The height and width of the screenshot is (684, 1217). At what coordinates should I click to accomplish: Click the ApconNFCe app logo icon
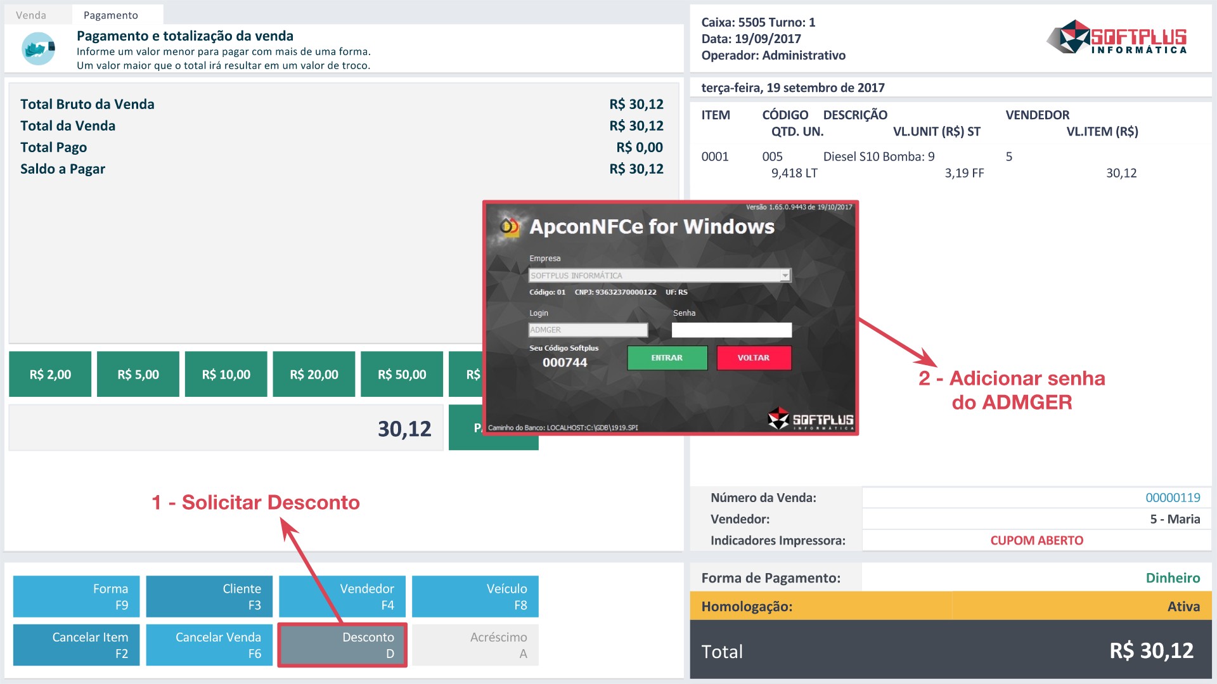tap(510, 226)
